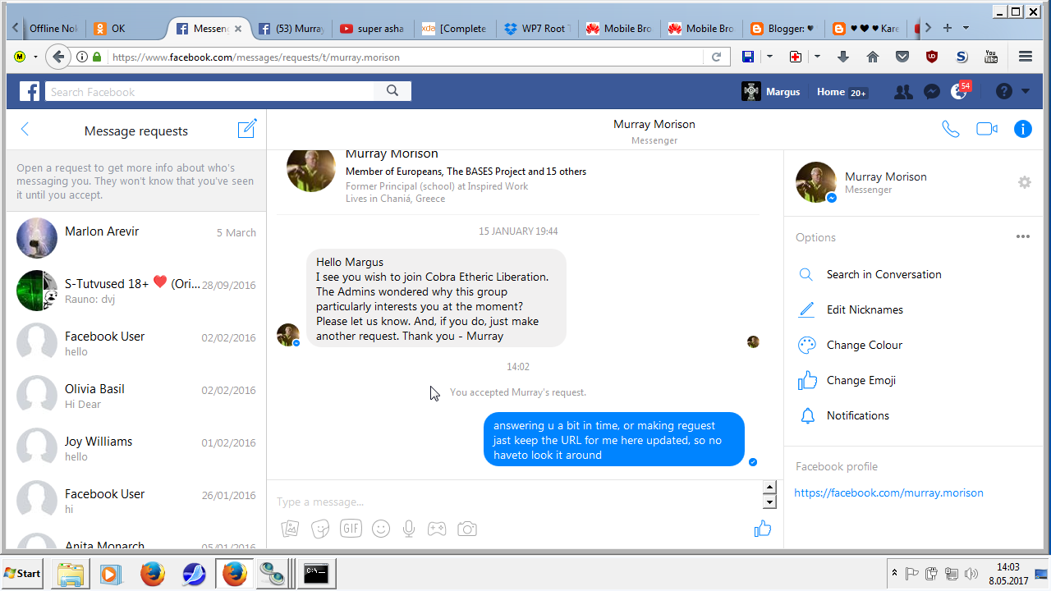Show hidden system tray icons

894,573
